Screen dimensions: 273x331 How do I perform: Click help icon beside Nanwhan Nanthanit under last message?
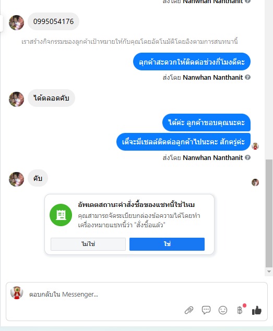pos(247,157)
